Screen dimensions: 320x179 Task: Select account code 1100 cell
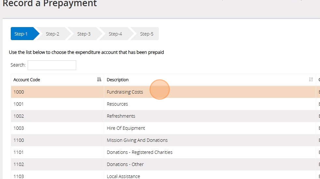(57, 140)
